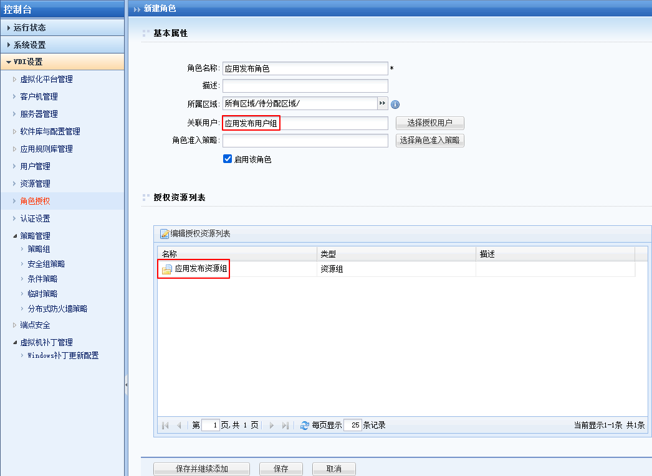Toggle the 启用该角色 checkbox
The image size is (652, 476).
pos(228,159)
